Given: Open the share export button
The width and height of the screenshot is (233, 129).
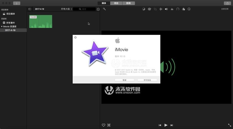Looking at the screenshot, I should tap(227, 3).
